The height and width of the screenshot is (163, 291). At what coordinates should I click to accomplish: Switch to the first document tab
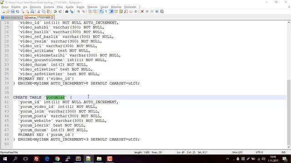(12, 18)
